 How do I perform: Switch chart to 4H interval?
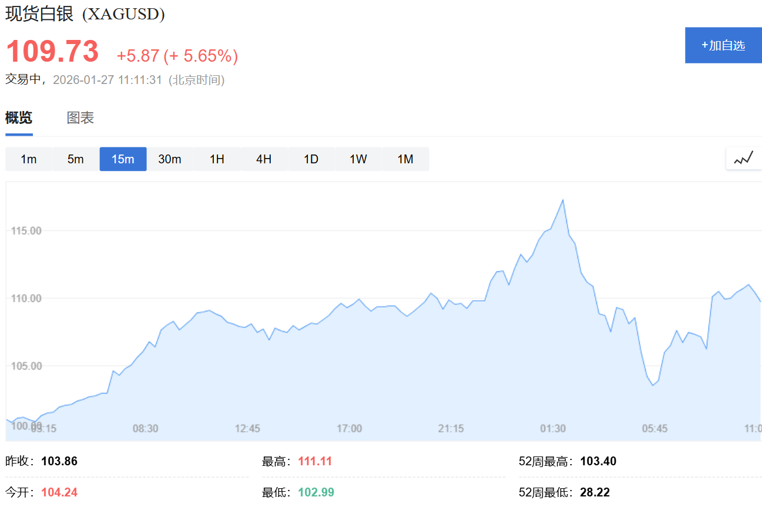coord(264,159)
